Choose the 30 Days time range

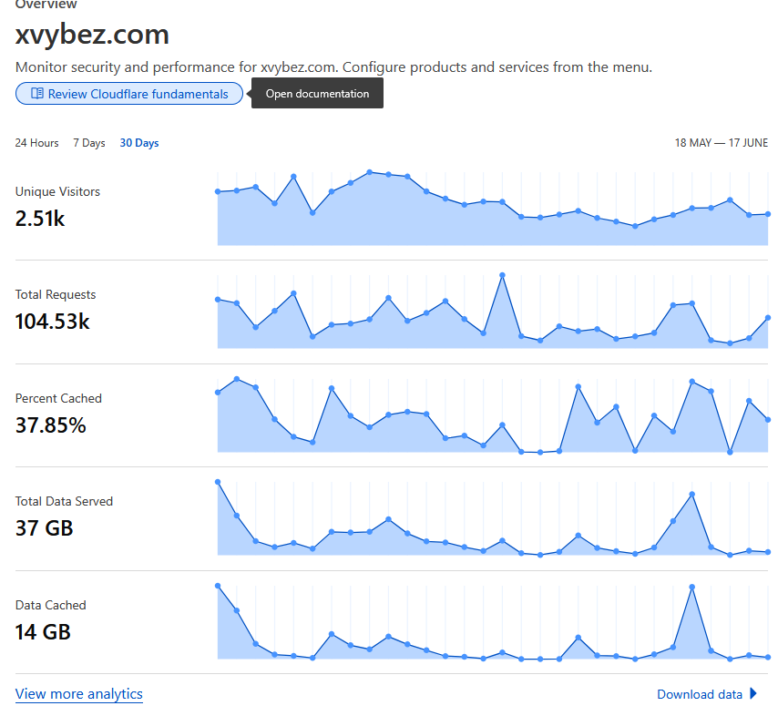(139, 143)
